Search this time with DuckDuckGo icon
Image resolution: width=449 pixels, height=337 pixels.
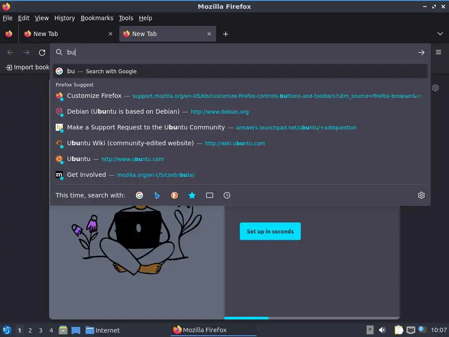(x=175, y=195)
